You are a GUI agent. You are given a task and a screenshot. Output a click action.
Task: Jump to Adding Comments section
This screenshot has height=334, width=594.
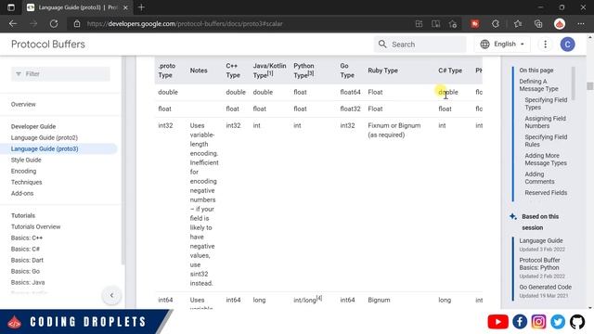(539, 177)
